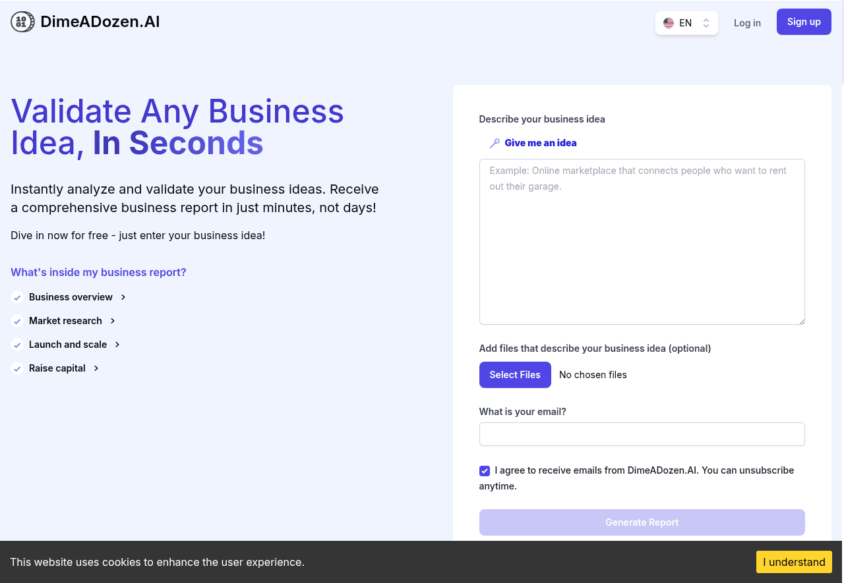Click the Sign up button
The image size is (844, 583).
click(804, 22)
